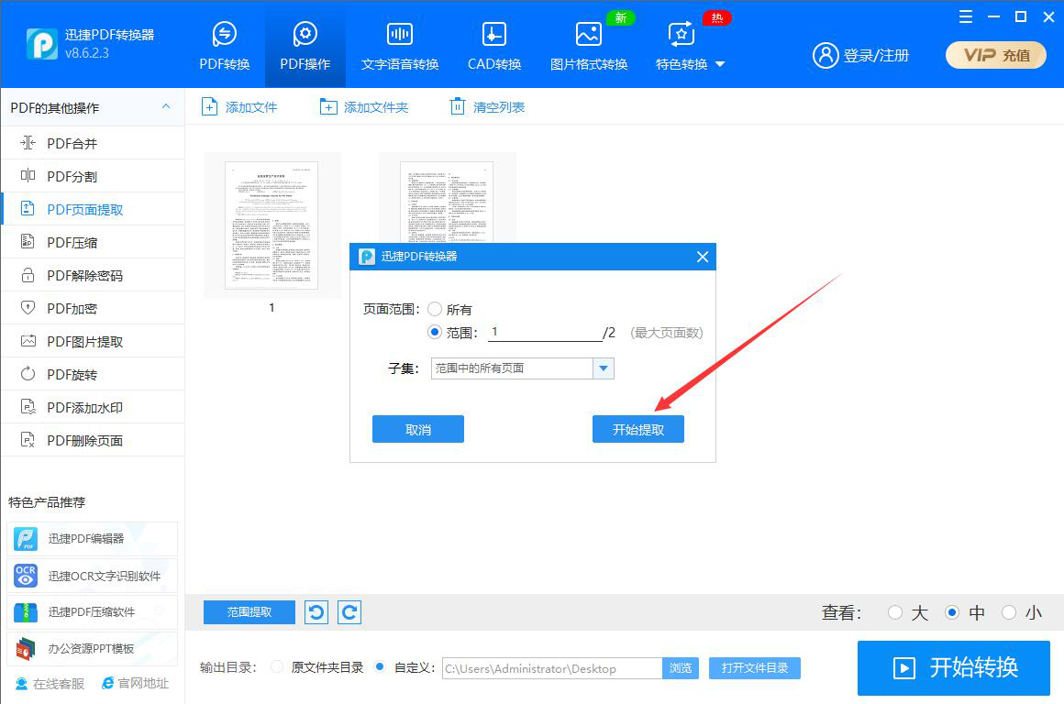Select PDF分割 in sidebar

(93, 176)
